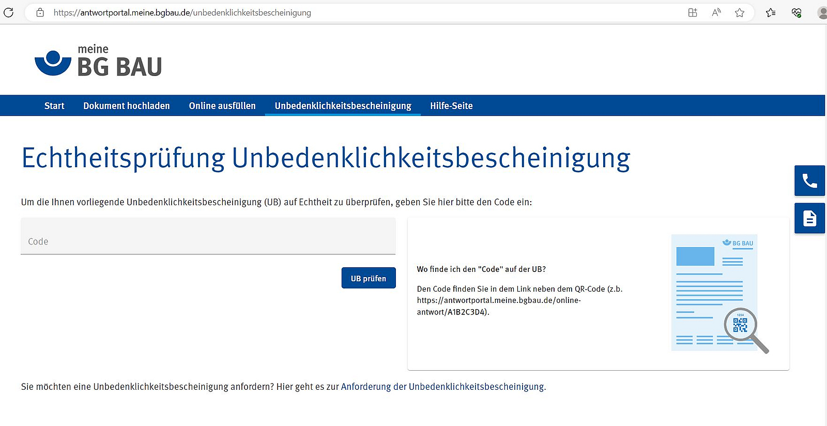Open Browser Essentials heart icon
827x426 pixels.
pos(797,12)
